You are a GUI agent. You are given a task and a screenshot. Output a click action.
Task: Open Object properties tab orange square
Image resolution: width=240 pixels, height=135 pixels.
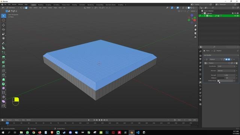click(x=200, y=79)
